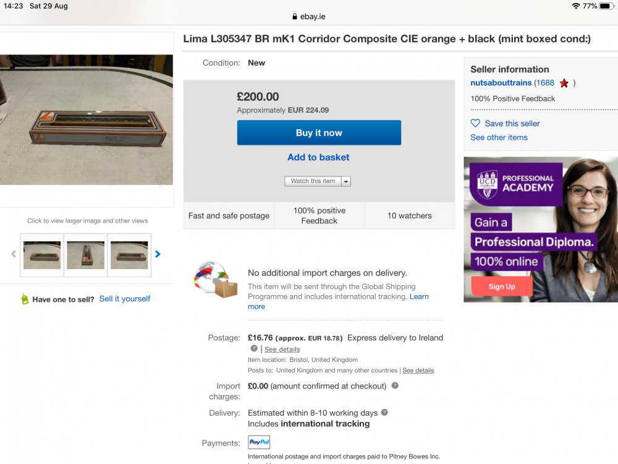Click the seller's red star feedback icon
Screen dimensions: 618x464
click(x=564, y=83)
